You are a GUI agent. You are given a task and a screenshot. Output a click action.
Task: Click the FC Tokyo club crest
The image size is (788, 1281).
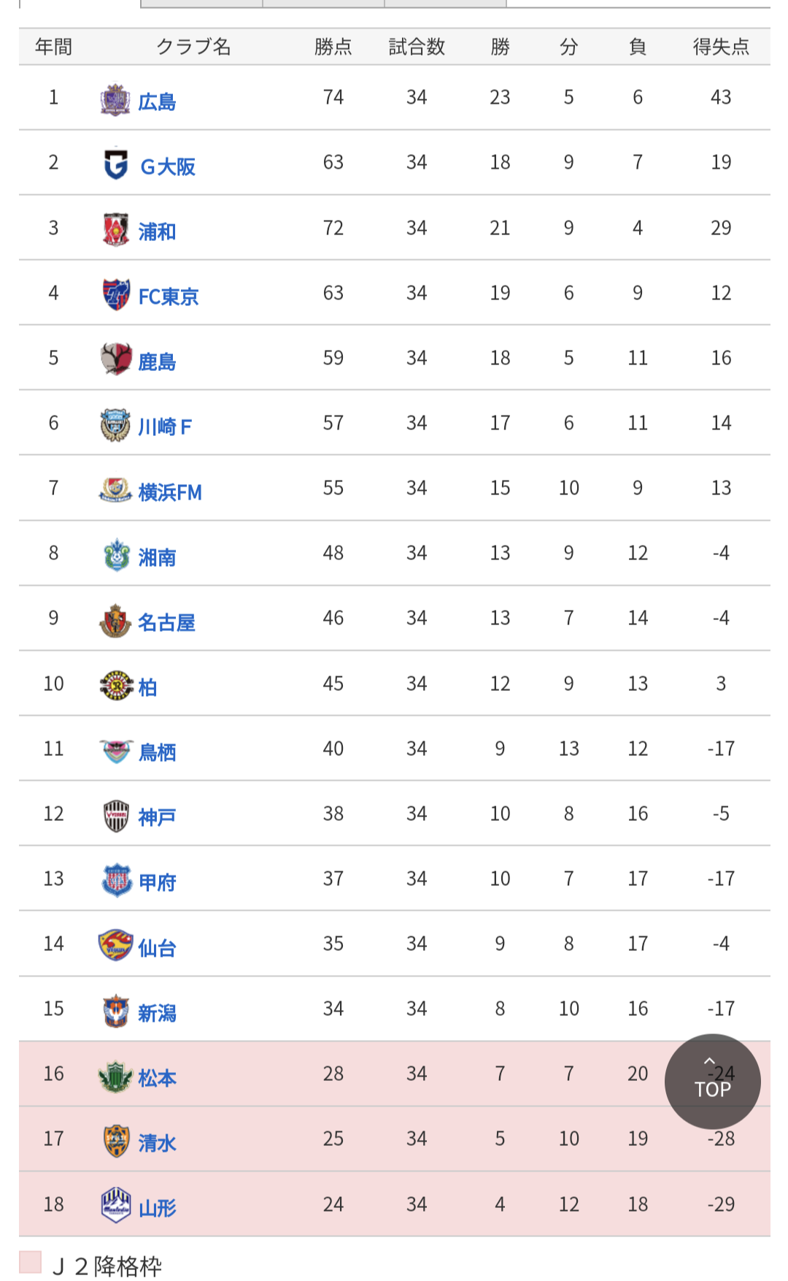click(115, 294)
